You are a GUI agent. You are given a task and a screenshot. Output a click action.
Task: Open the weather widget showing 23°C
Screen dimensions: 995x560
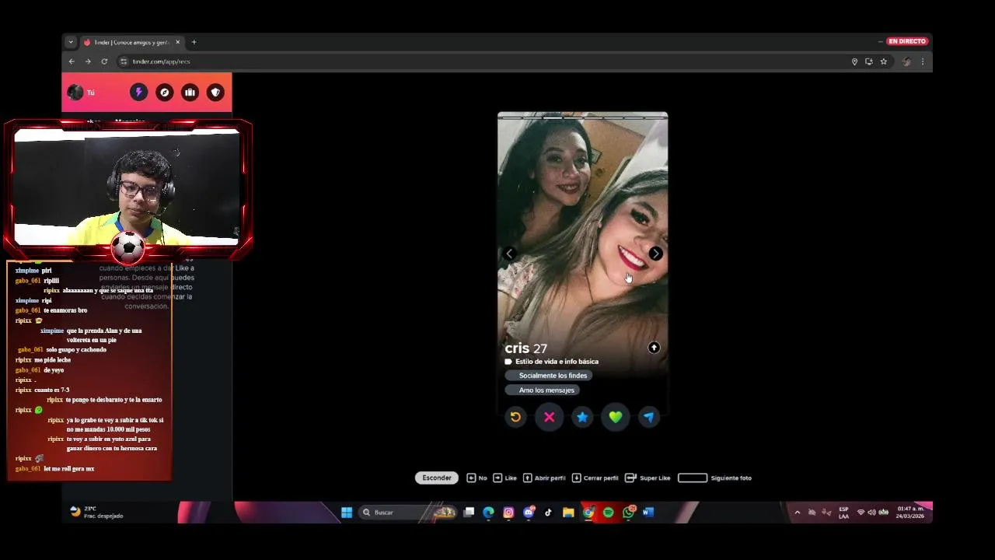[x=96, y=512]
